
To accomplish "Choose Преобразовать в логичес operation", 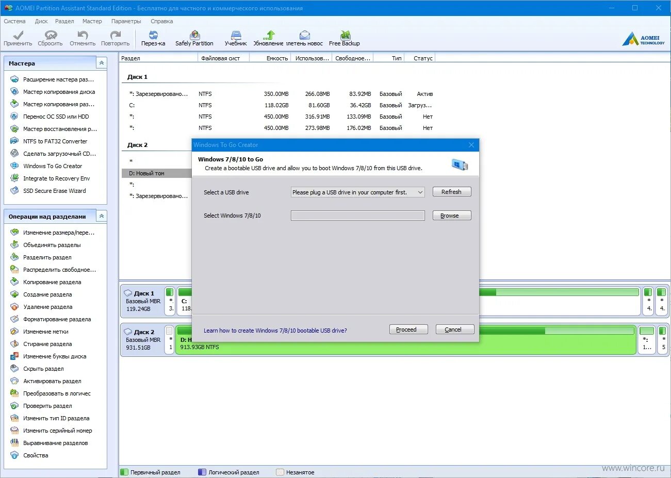I will click(x=57, y=393).
